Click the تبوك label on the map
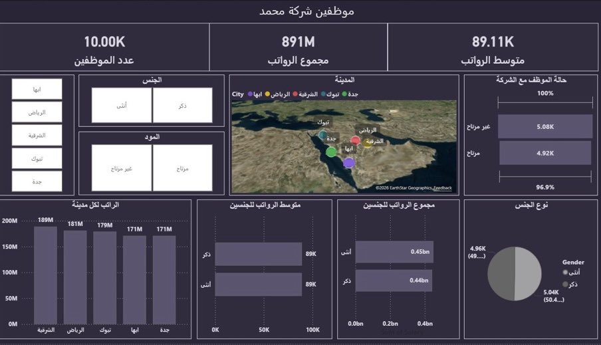Screen dimensions: 601x345 (323, 122)
